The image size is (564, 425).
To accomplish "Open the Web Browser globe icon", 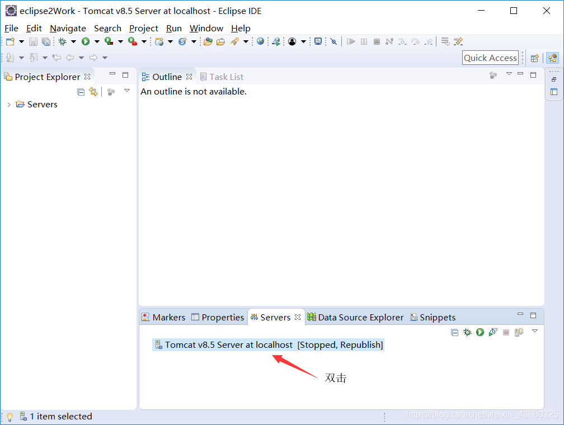I will click(260, 42).
